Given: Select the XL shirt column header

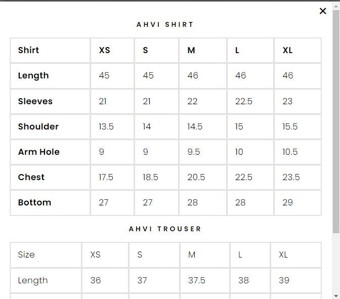Looking at the screenshot, I should (x=287, y=50).
